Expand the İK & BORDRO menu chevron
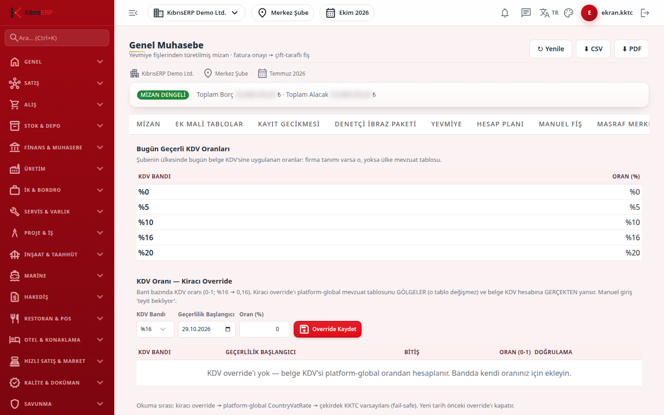Image resolution: width=664 pixels, height=415 pixels. (x=100, y=190)
